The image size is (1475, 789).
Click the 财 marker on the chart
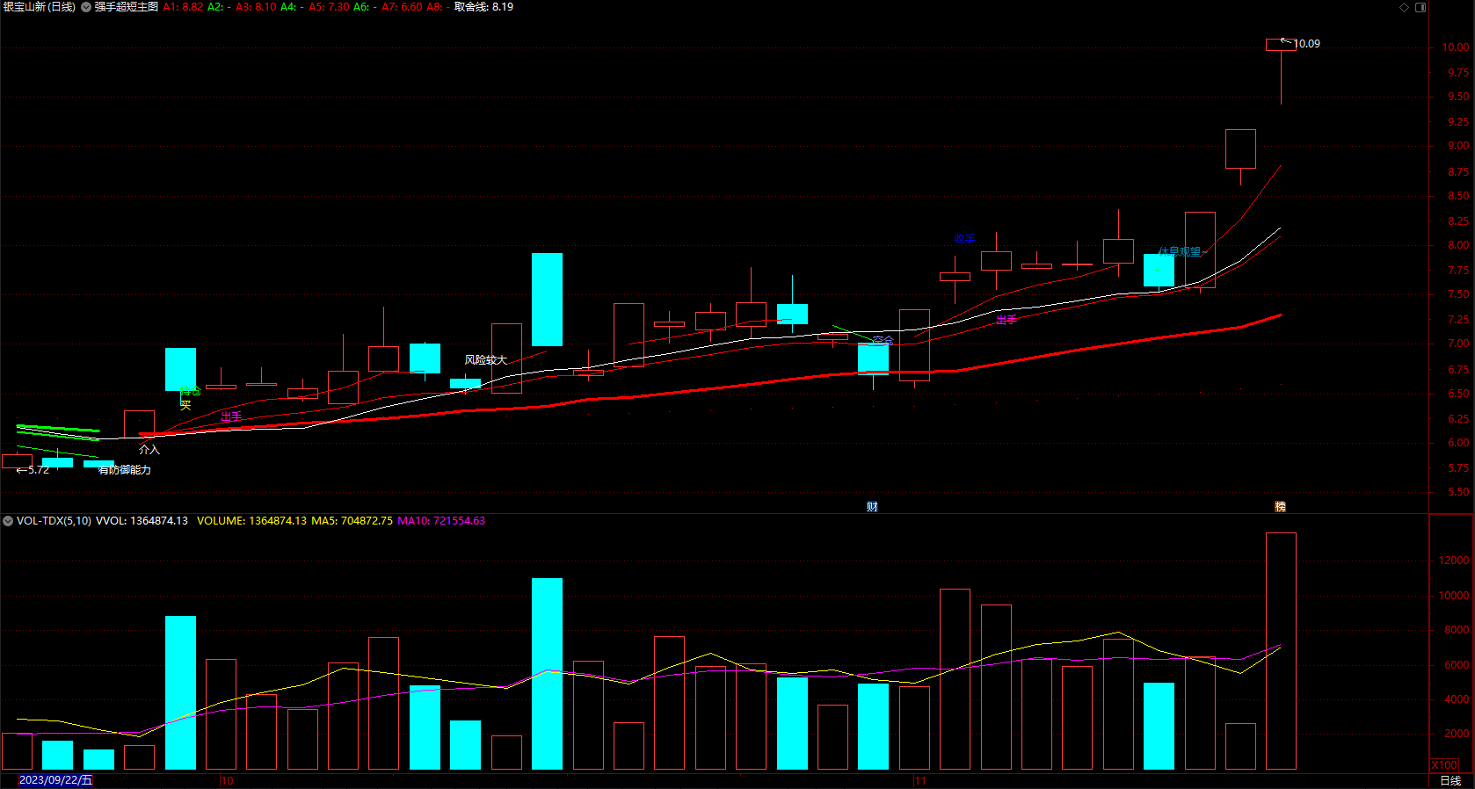[872, 507]
